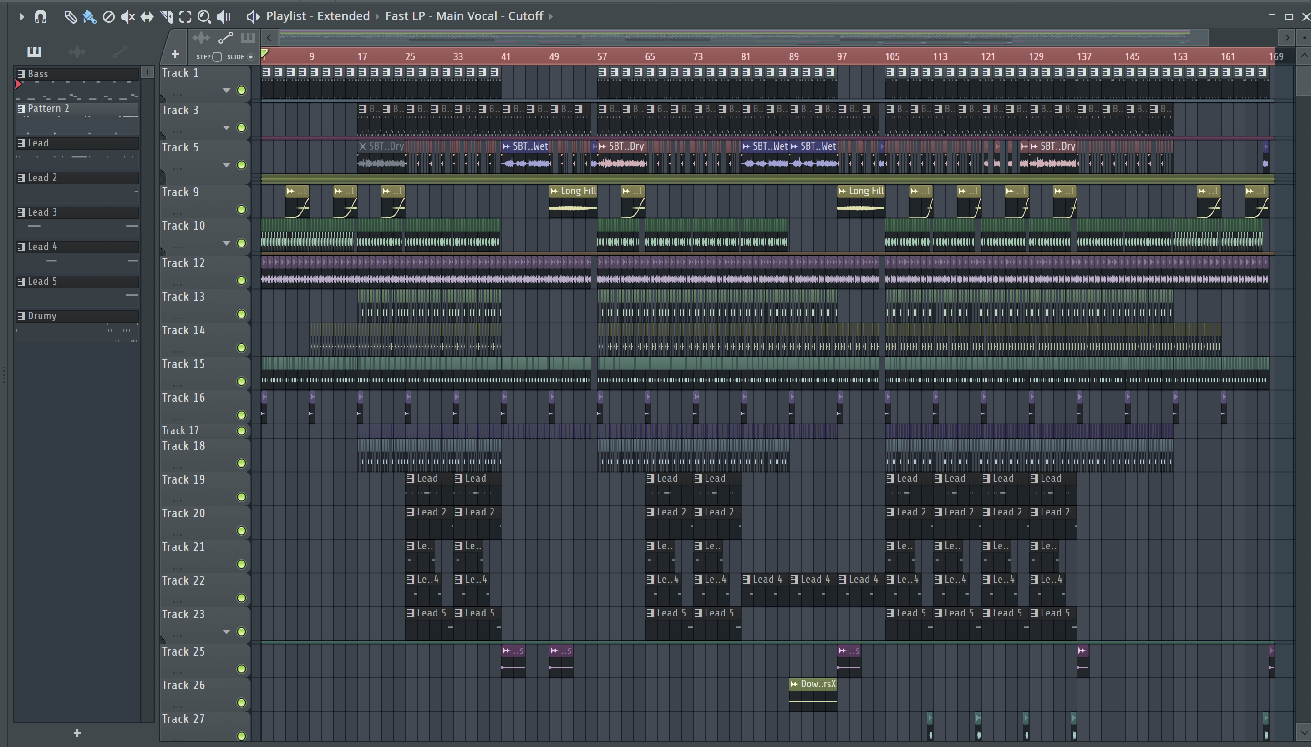Click the picker panel scrollbar thumb
1311x747 pixels.
pyautogui.click(x=147, y=72)
